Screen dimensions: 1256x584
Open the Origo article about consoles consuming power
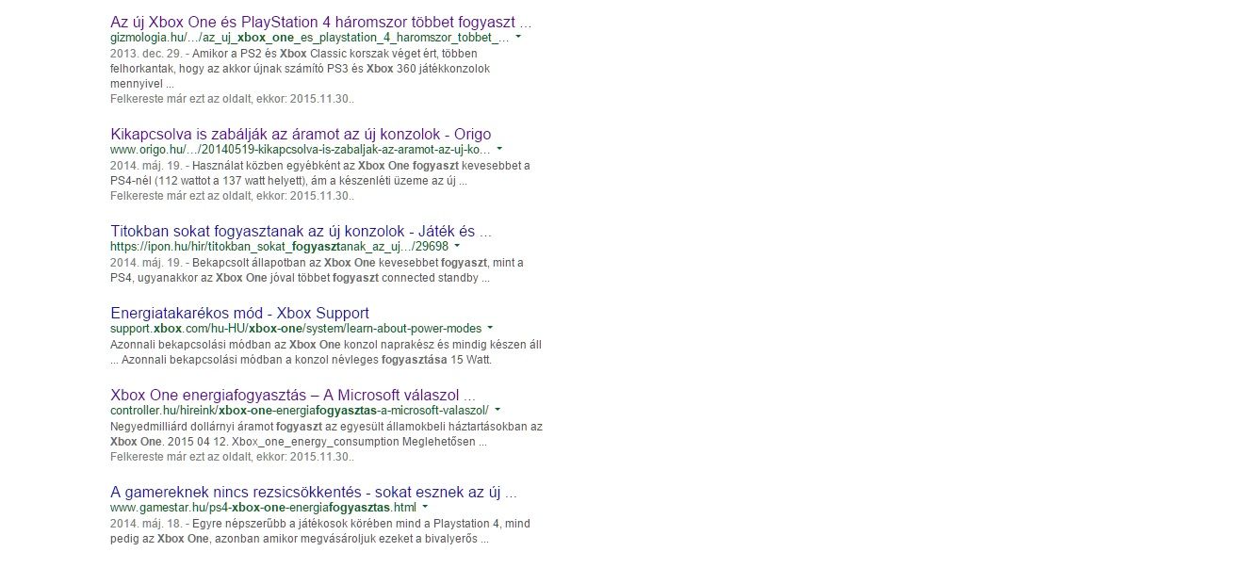point(301,134)
